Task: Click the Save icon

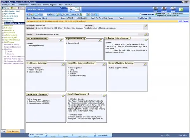Action: coord(155,9)
